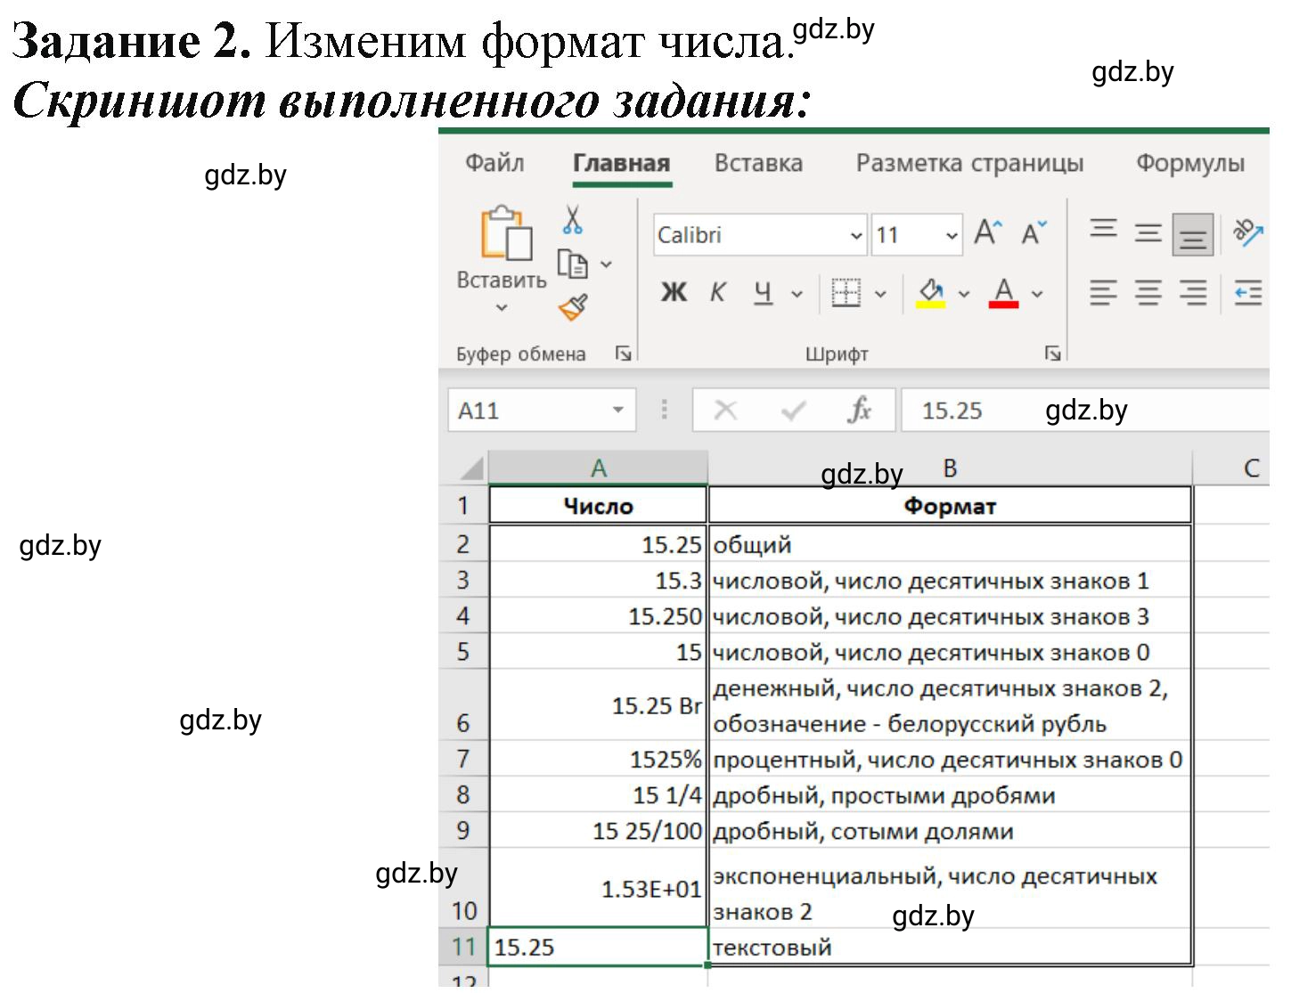Align text to top of cell
Image resolution: width=1291 pixels, height=993 pixels.
click(x=1104, y=230)
